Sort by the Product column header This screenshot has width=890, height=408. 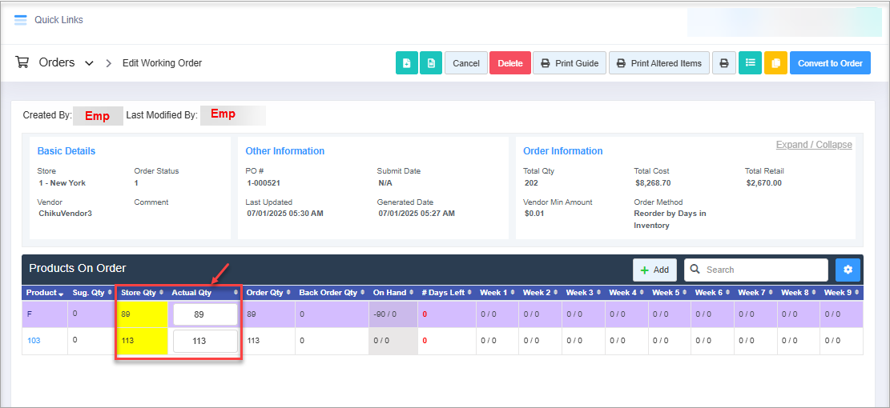[45, 293]
